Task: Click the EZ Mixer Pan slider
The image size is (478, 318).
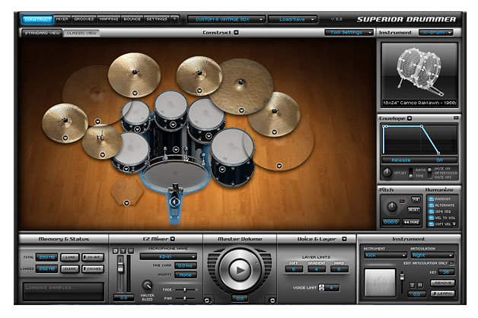Action: (185, 298)
